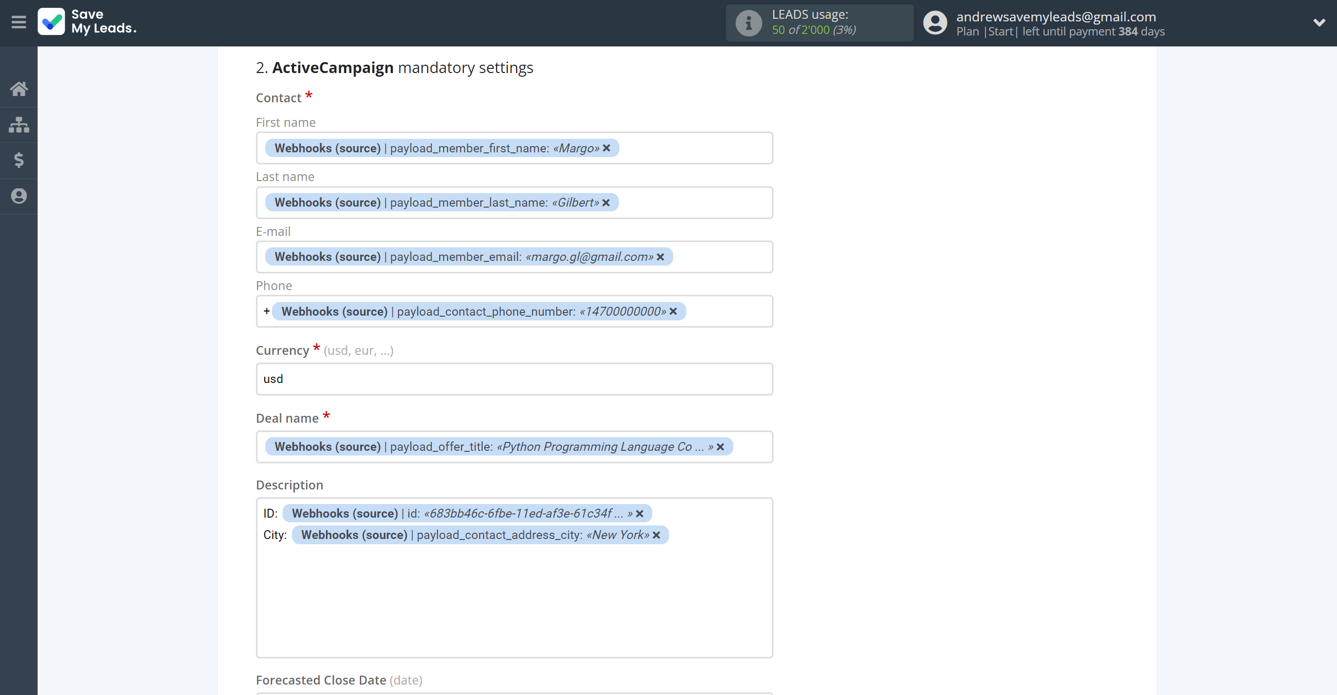
Task: Click the Contact label
Action: pos(278,98)
